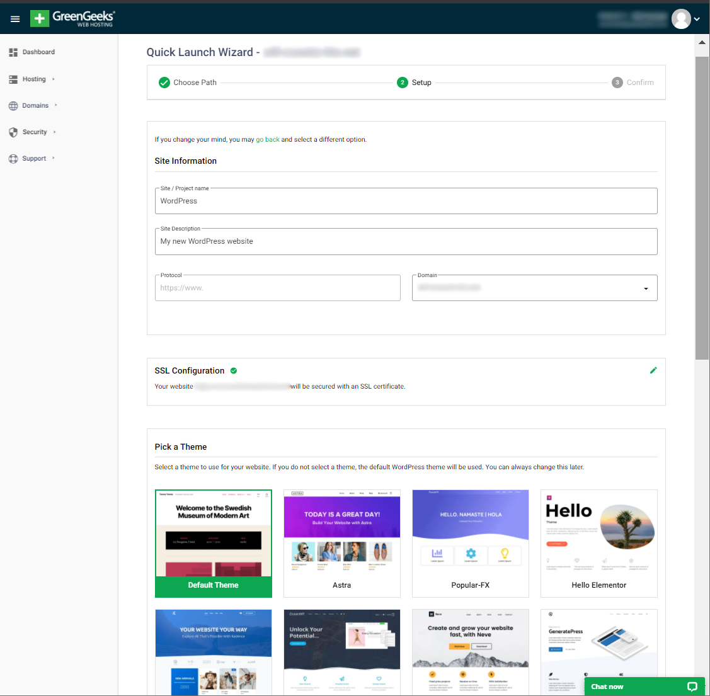Click the 'Pick a Theme' heading
The width and height of the screenshot is (710, 696).
181,447
